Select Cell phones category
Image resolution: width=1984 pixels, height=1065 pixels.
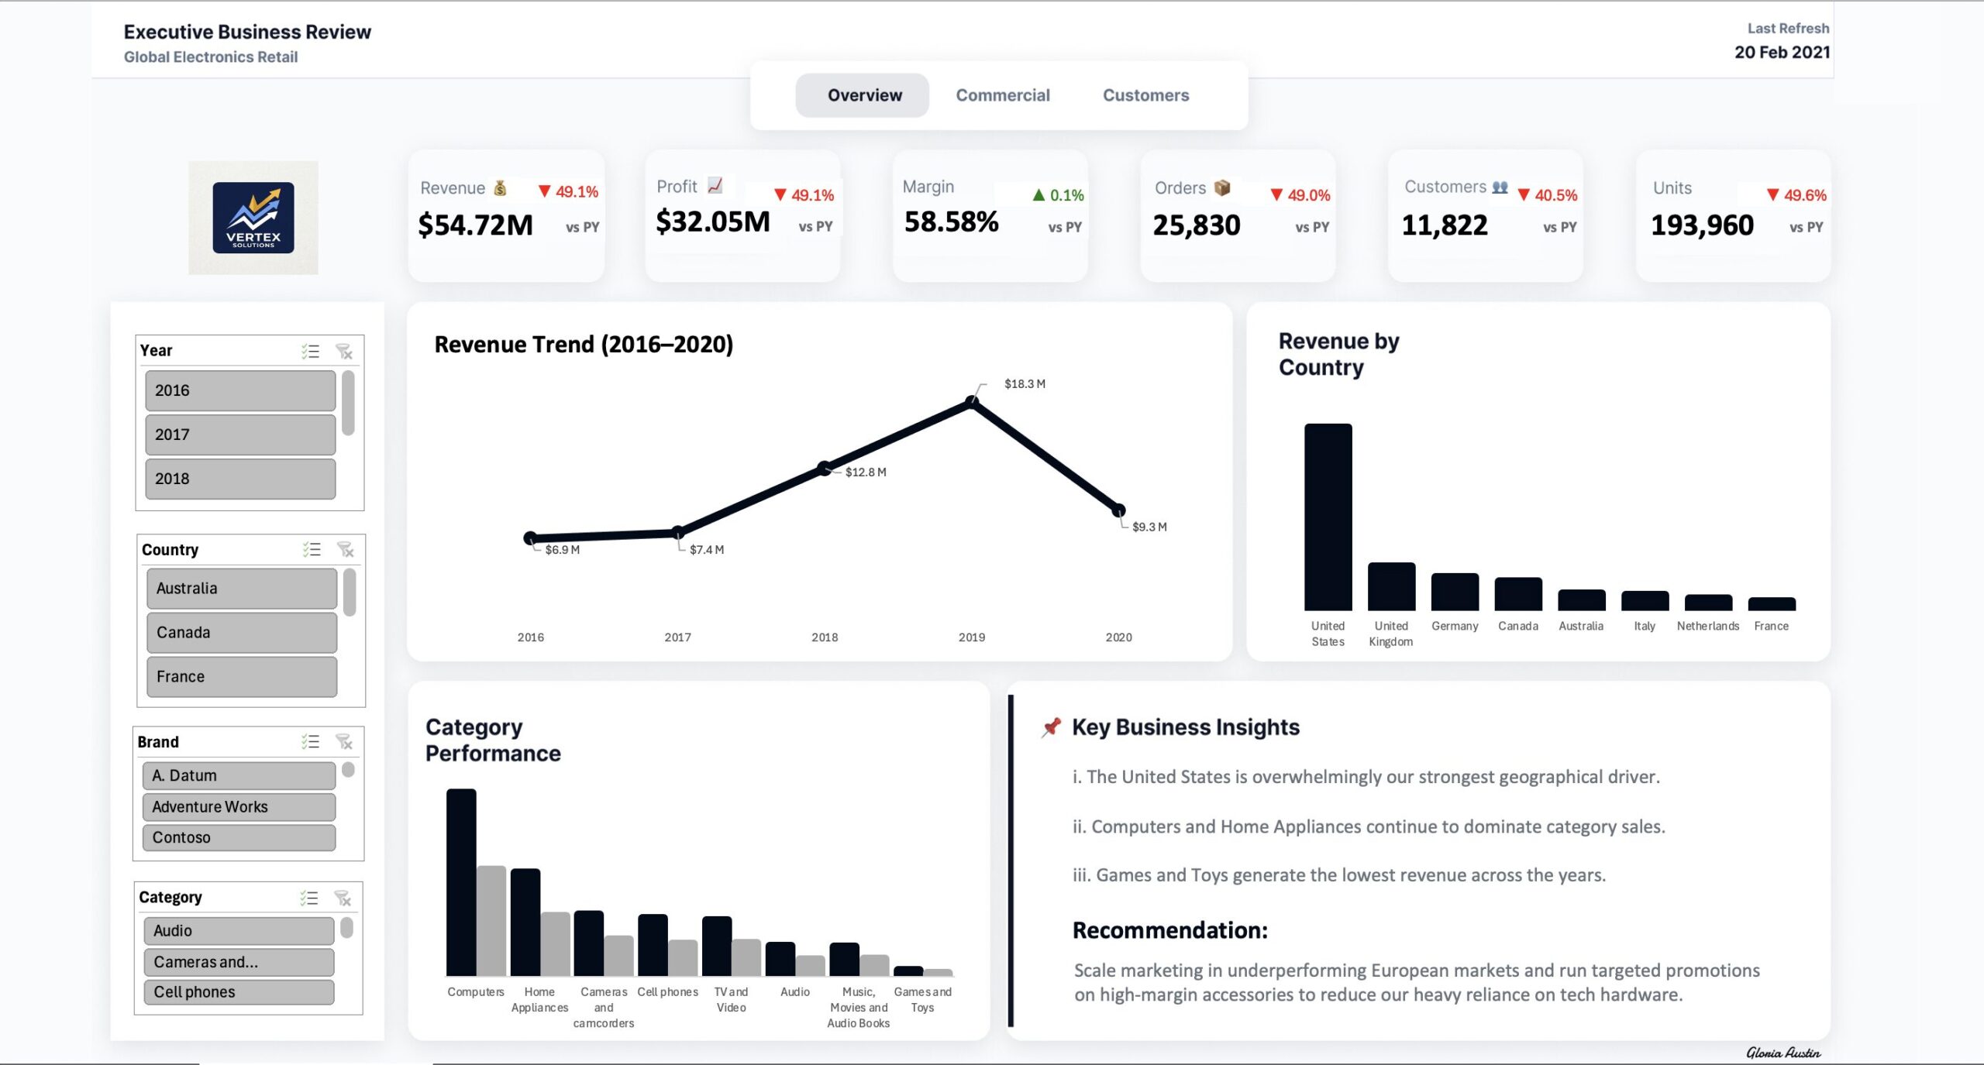[x=239, y=992]
